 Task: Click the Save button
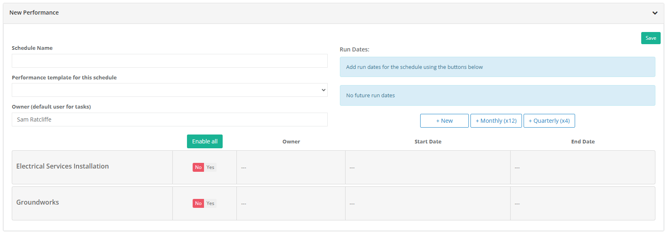click(x=651, y=38)
